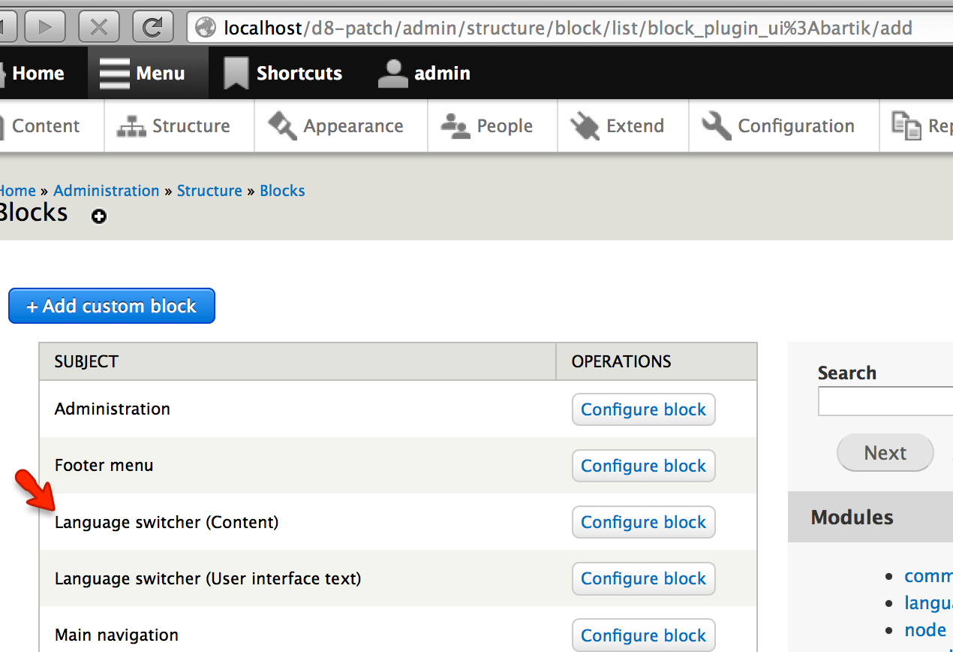This screenshot has width=953, height=652.
Task: Click the People icon in admin menu
Action: click(454, 125)
